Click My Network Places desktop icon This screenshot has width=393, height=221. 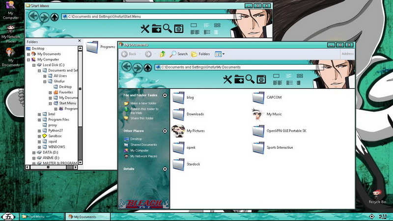[x=10, y=34]
